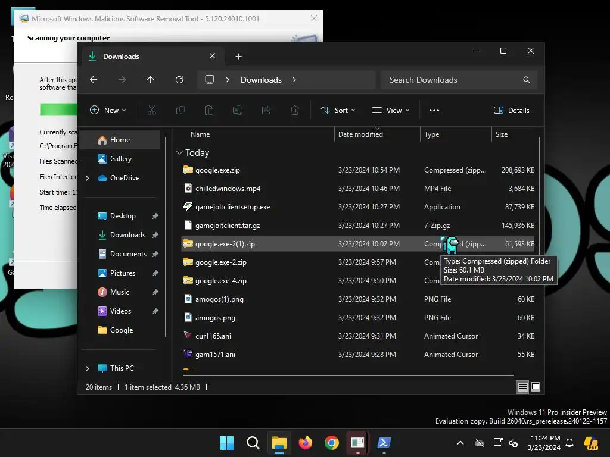
Task: Click the Copy icon in toolbar
Action: tap(180, 110)
